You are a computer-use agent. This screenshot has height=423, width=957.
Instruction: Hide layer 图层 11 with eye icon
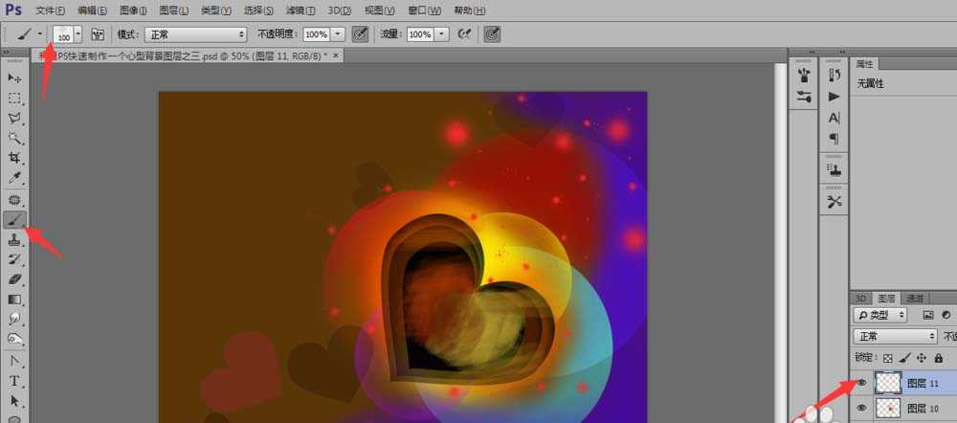click(861, 383)
